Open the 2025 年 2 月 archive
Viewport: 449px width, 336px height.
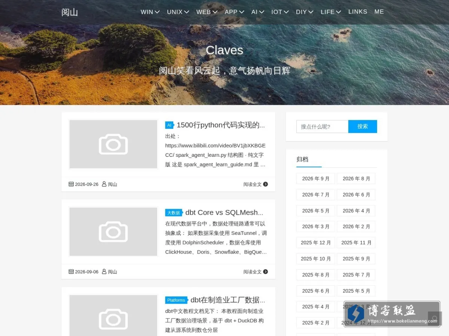(x=316, y=323)
